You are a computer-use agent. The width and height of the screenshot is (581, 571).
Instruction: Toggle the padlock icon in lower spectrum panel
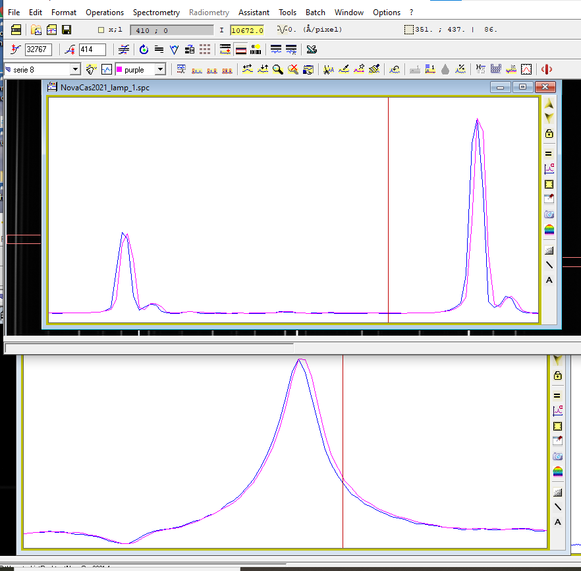point(557,376)
